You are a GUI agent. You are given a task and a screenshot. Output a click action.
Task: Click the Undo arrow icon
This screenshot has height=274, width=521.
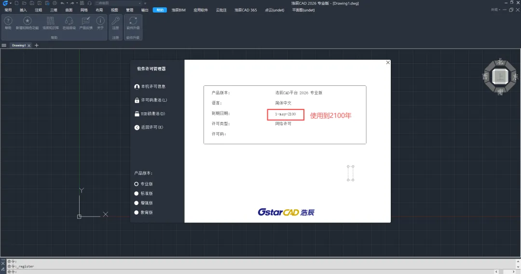tap(62, 3)
